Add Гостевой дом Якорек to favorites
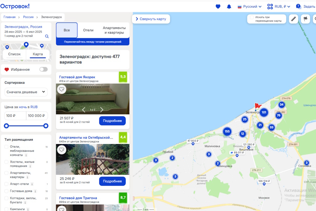The image size is (316, 211). point(62,89)
